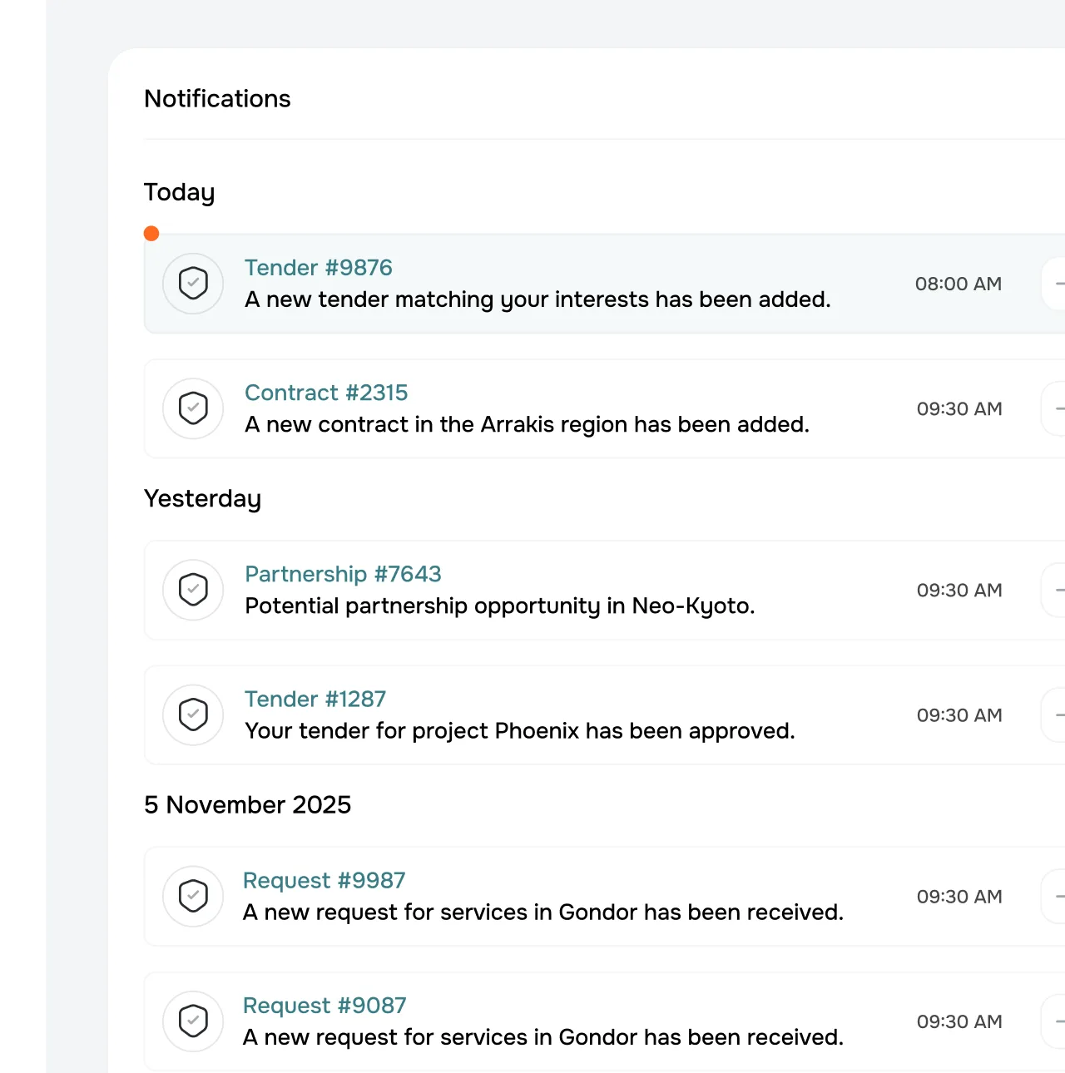This screenshot has height=1073, width=1065.
Task: Click the action button on Request #9987 row
Action: 1055,896
